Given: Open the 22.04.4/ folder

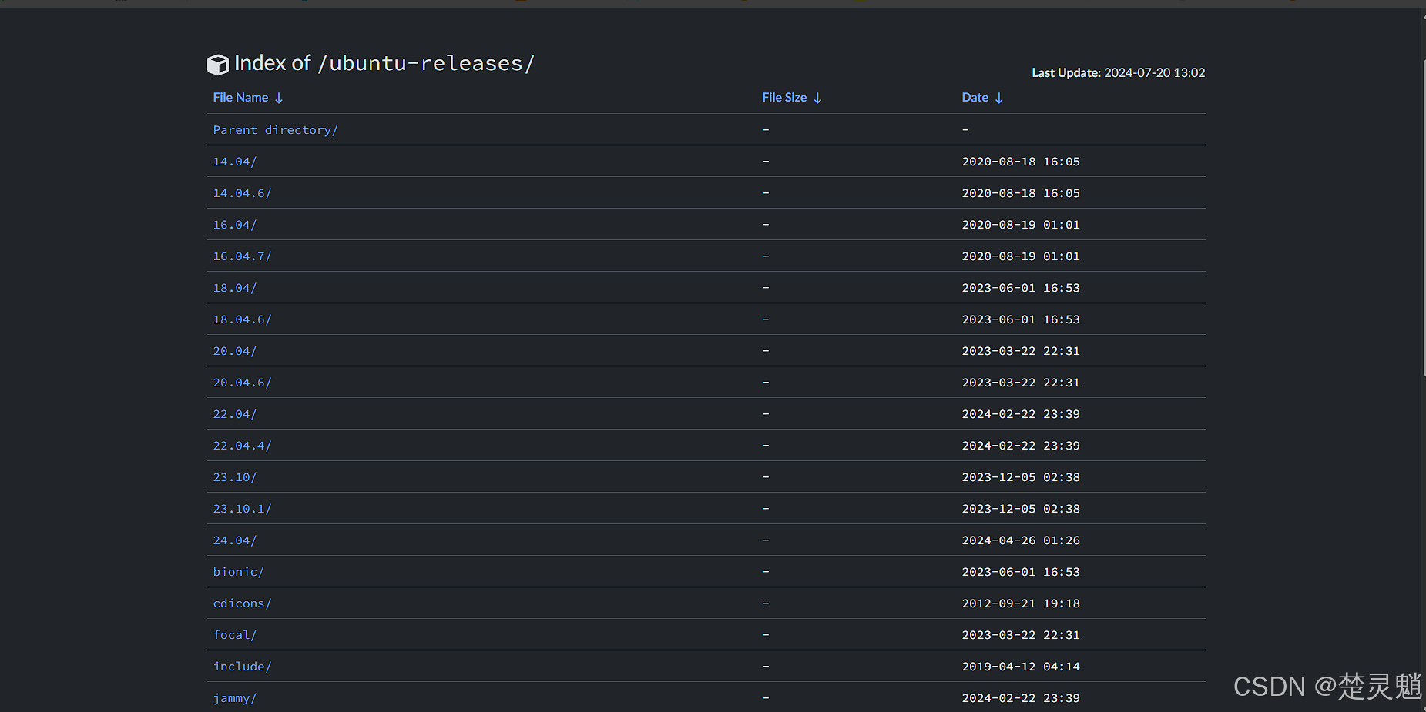Looking at the screenshot, I should click(242, 446).
